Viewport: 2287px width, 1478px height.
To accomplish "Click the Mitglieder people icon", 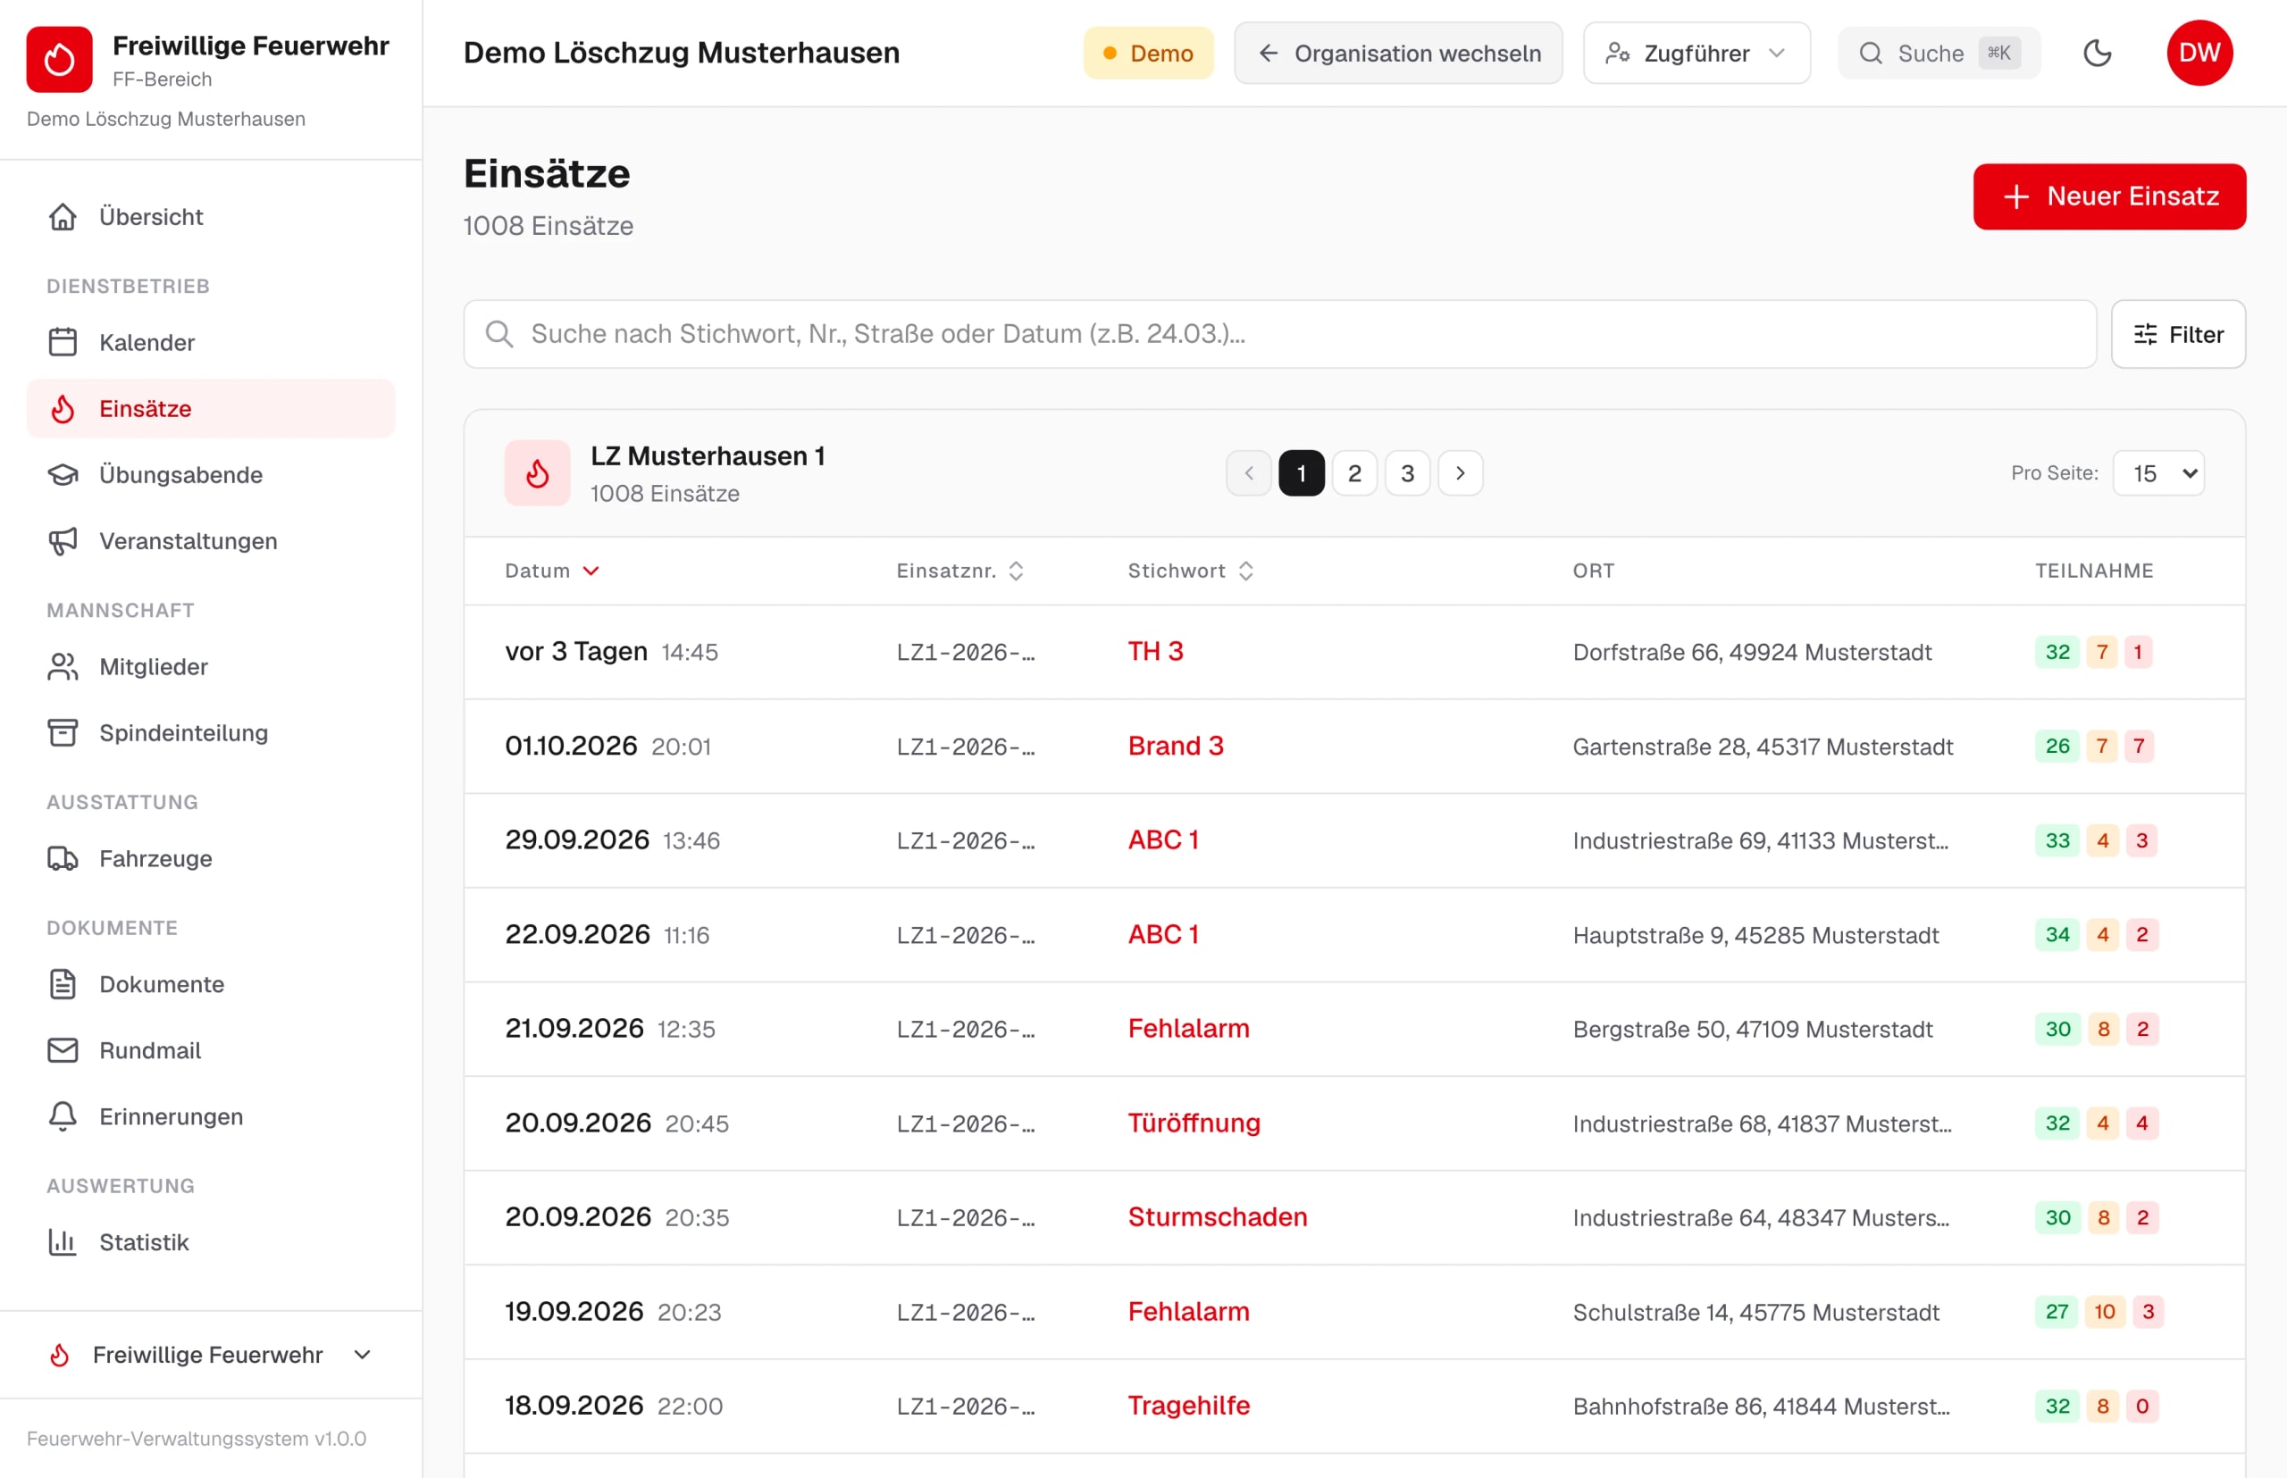I will click(63, 667).
